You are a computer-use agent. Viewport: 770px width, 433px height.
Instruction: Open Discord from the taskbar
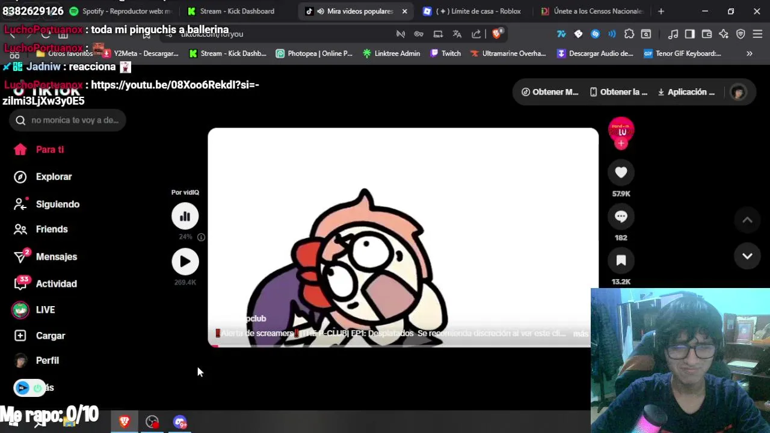180,422
